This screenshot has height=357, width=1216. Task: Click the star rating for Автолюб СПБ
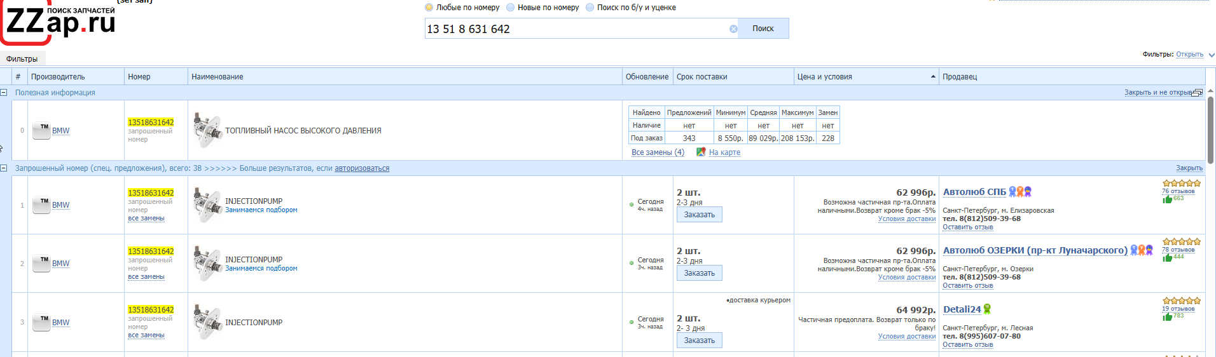click(x=1182, y=183)
